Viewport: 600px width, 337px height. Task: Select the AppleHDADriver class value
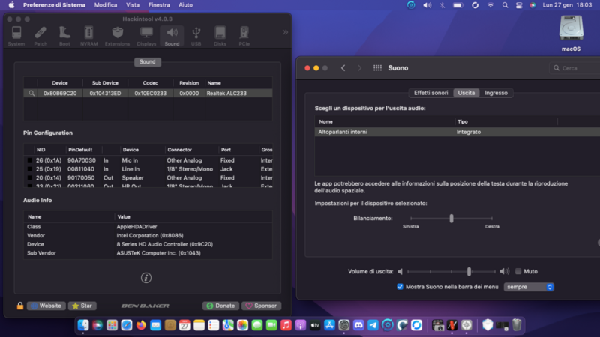click(136, 227)
